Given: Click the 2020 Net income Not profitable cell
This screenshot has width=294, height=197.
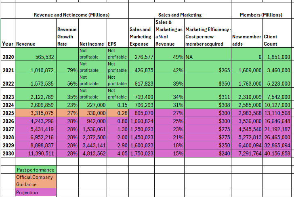Looking at the screenshot, I should pyautogui.click(x=92, y=54).
